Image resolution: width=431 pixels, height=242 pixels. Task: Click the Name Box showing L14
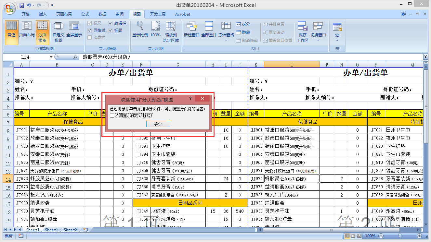click(25, 57)
